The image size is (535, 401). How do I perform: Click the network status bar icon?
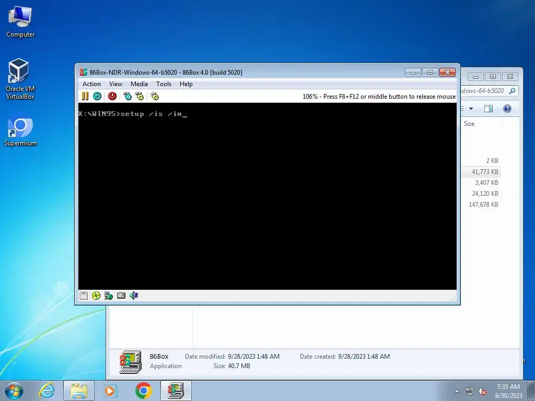click(x=109, y=296)
